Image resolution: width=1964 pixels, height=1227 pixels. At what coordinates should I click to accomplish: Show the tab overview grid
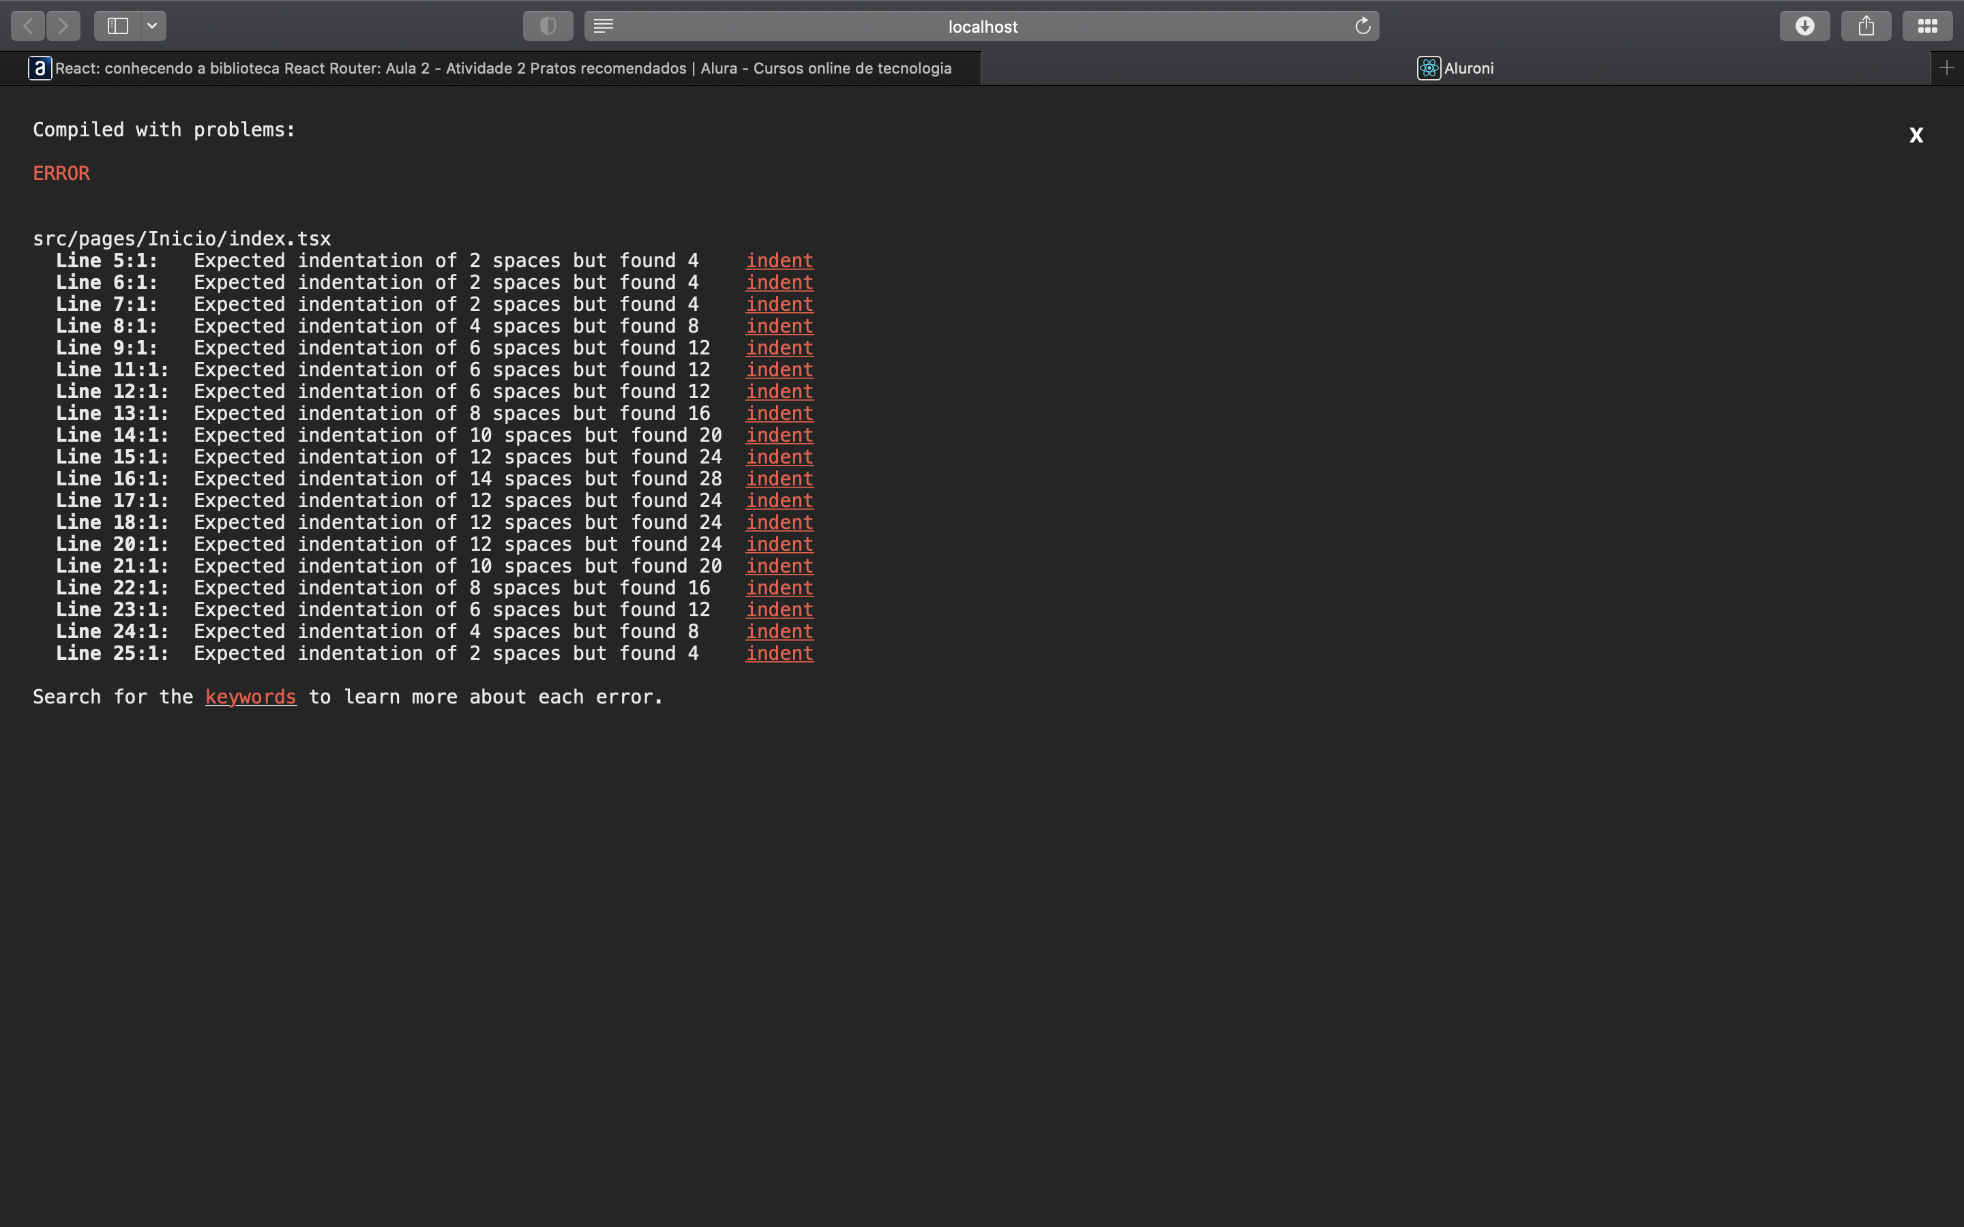1927,26
